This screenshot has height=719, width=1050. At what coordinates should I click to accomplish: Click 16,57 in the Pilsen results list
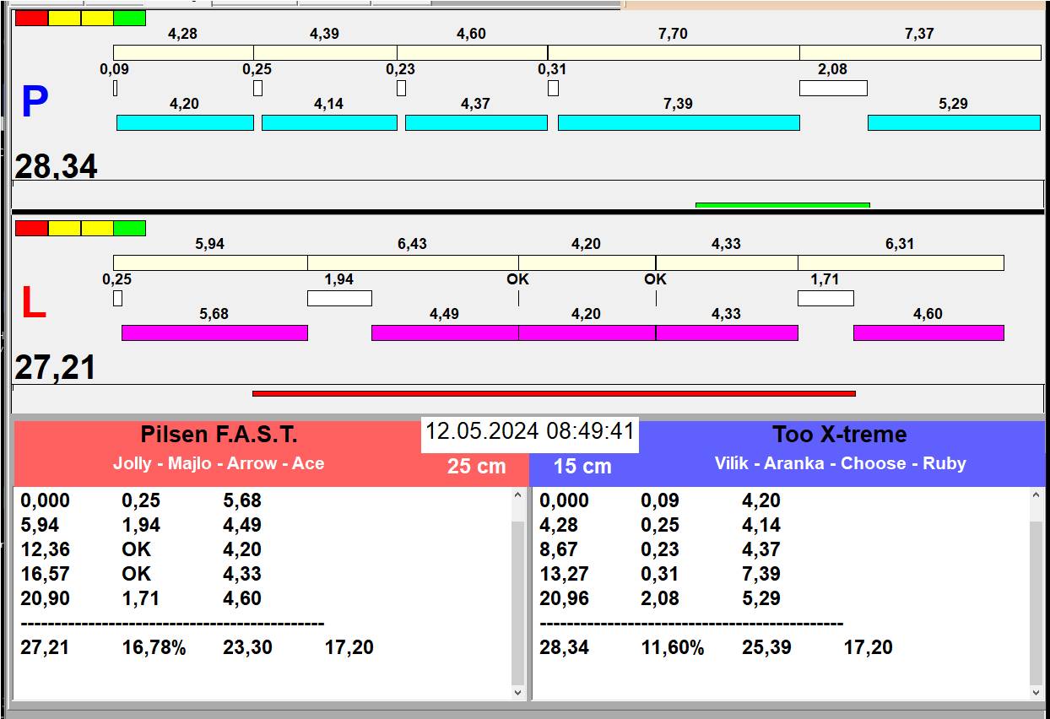(x=45, y=574)
